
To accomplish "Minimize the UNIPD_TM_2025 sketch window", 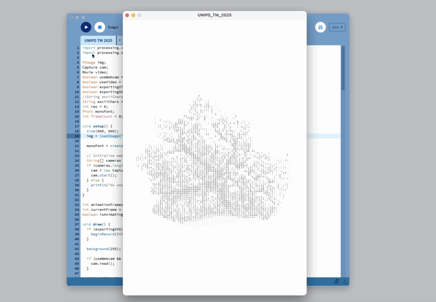I will 133,15.
